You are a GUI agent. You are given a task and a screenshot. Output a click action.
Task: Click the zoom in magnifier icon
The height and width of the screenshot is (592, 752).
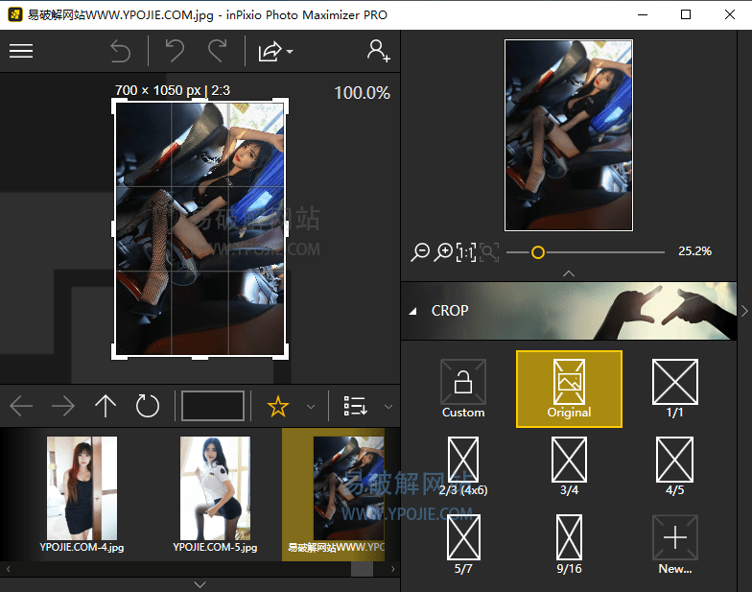pyautogui.click(x=443, y=252)
